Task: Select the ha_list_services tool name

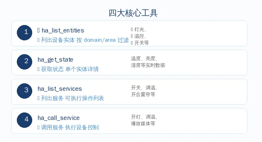Action: click(x=60, y=89)
